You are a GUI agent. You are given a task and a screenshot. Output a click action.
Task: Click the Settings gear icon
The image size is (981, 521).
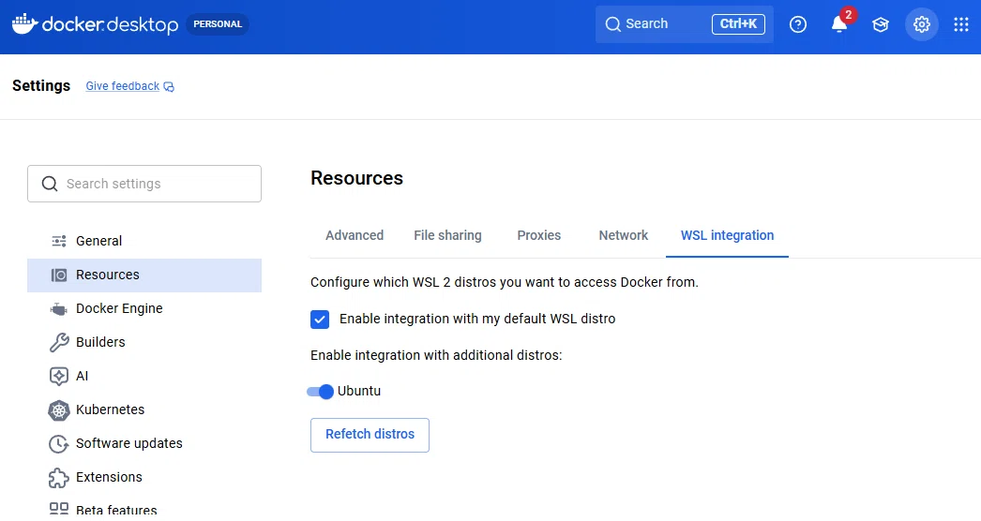[x=922, y=24]
